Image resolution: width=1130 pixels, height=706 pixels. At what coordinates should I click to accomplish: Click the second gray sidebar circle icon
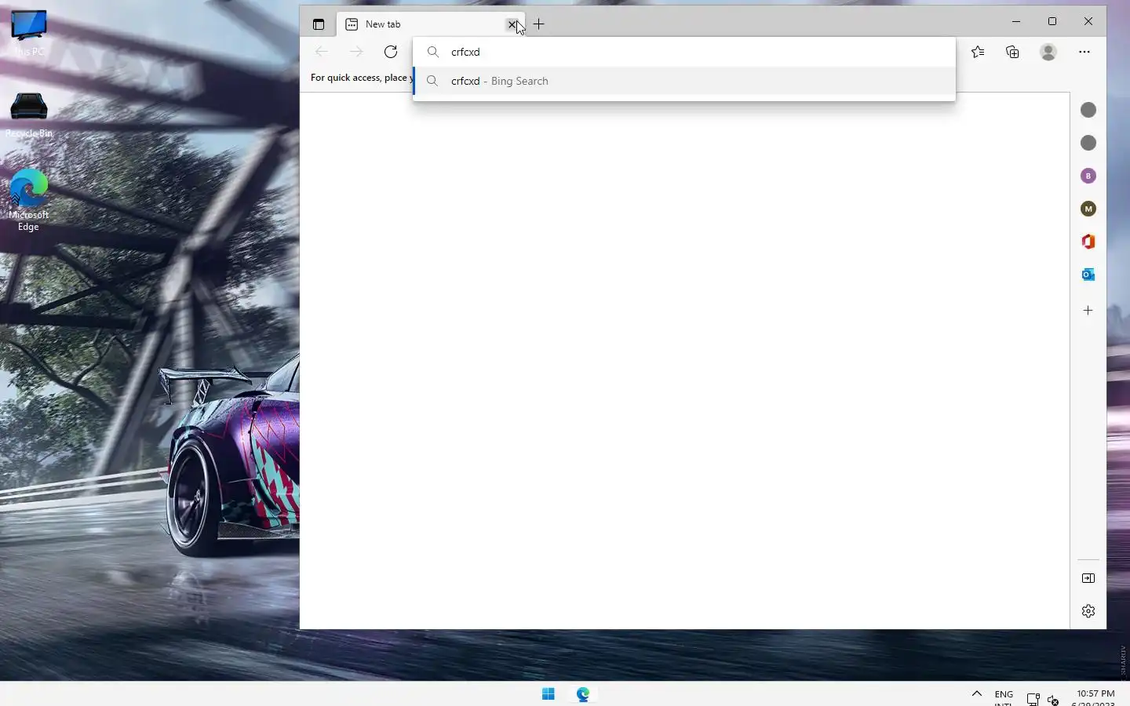(x=1088, y=143)
